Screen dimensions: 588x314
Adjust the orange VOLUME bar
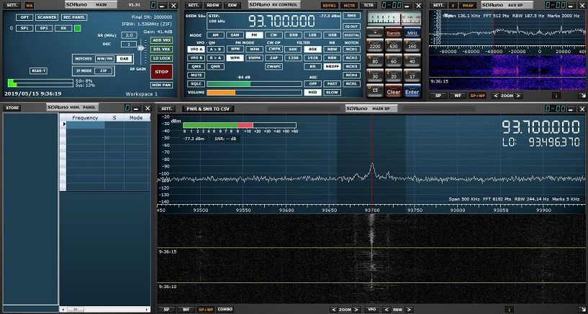click(254, 93)
